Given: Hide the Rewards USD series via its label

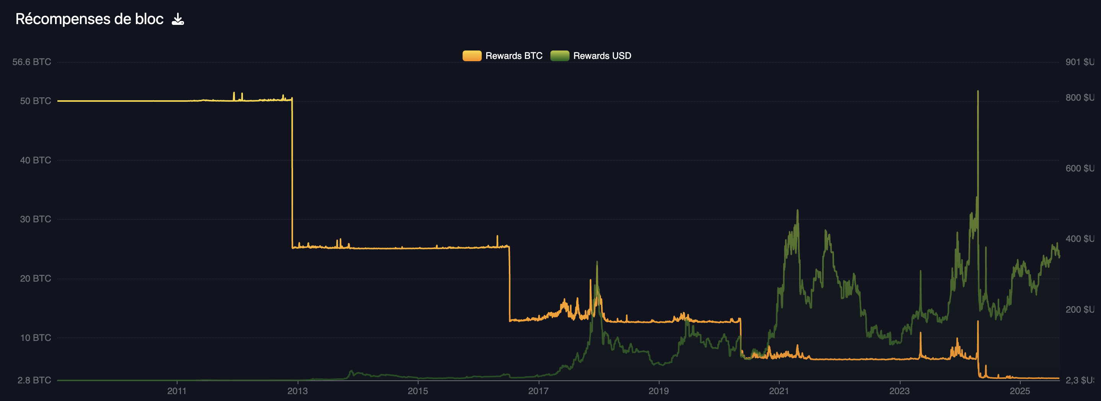Looking at the screenshot, I should click(601, 56).
